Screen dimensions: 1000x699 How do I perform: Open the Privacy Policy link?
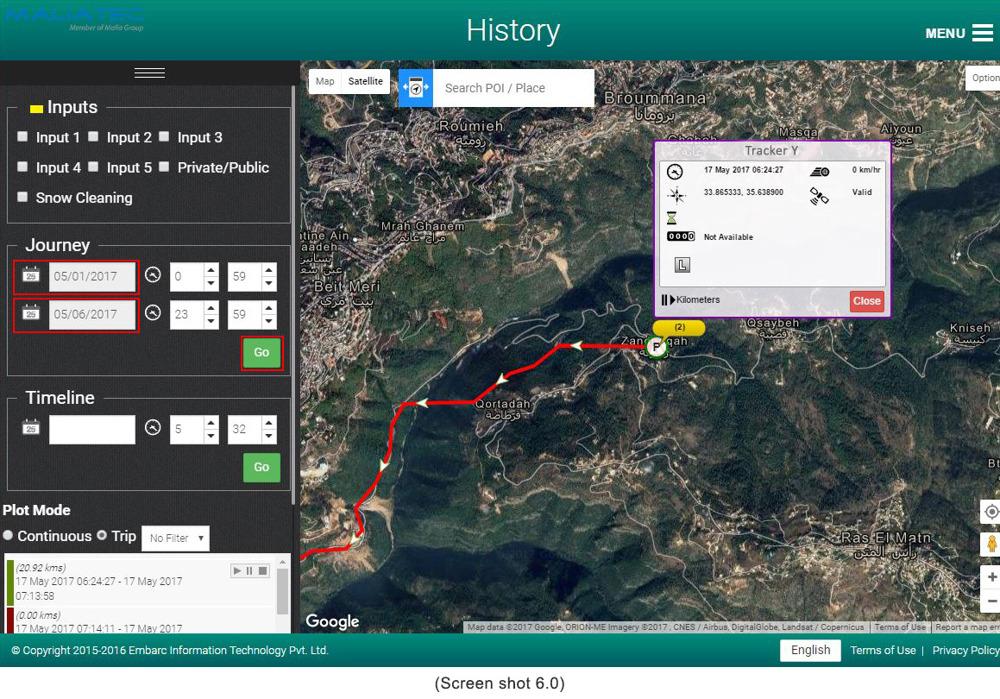[x=965, y=650]
